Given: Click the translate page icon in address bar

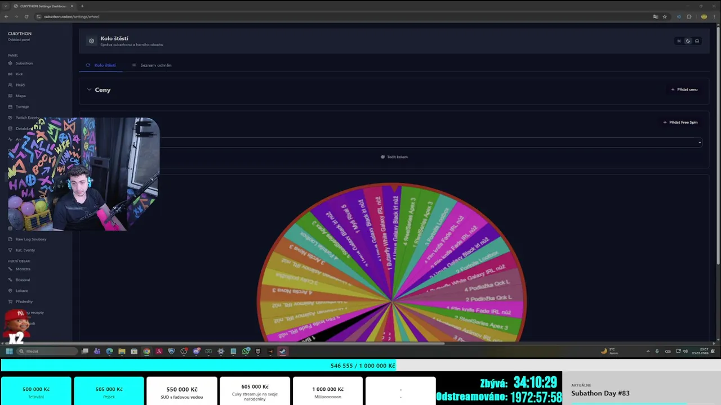Looking at the screenshot, I should pos(655,16).
